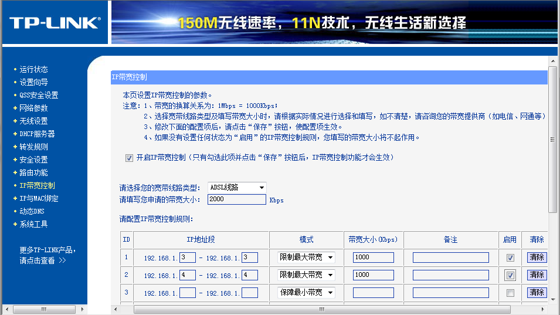Toggle rule 2 启用 checkbox
This screenshot has width=560, height=315.
pos(510,275)
